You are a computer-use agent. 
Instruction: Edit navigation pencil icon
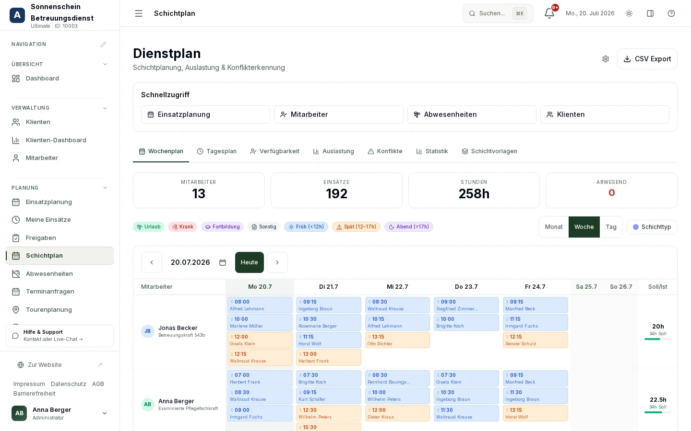click(103, 45)
